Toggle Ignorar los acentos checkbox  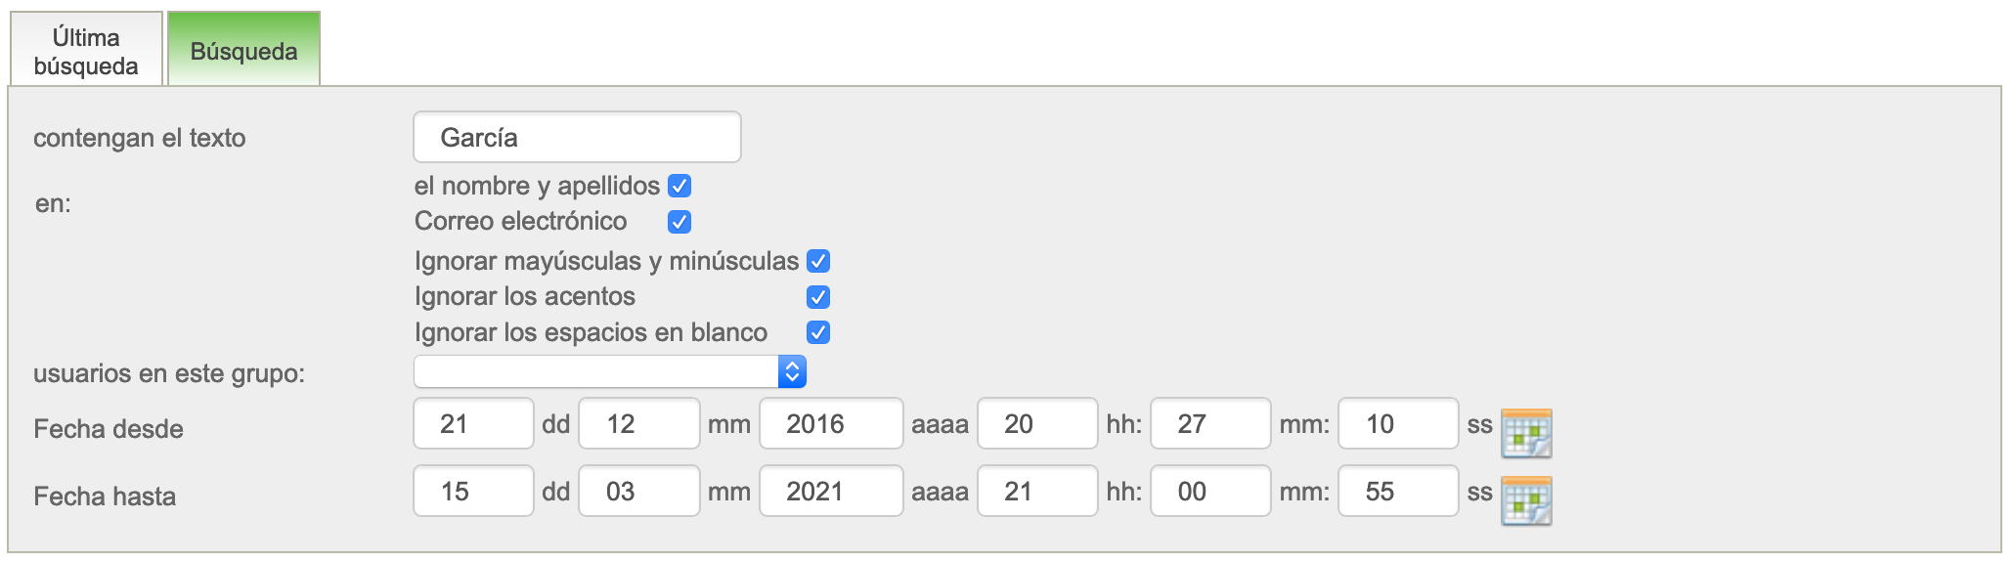point(818,297)
